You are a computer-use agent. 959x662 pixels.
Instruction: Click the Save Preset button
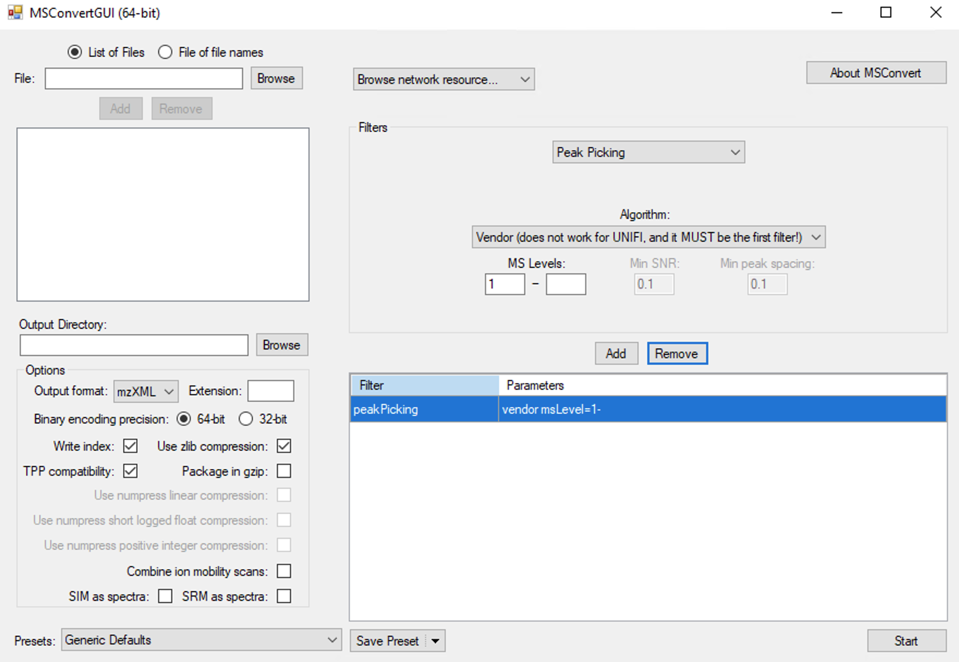coord(387,641)
